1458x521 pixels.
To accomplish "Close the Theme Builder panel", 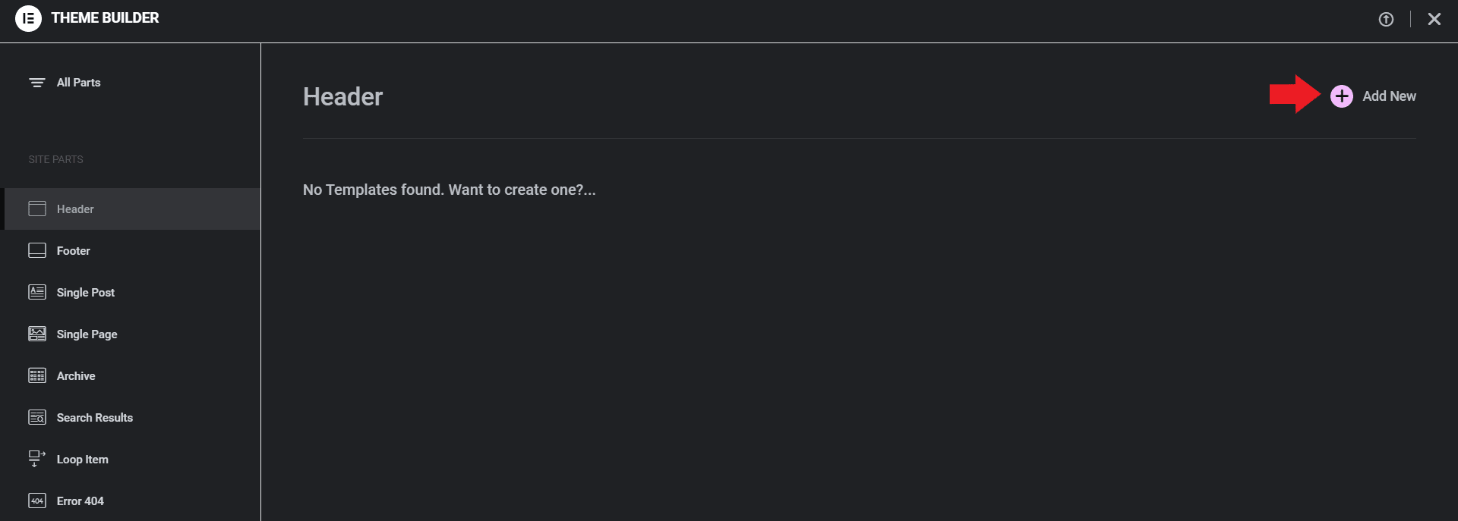I will tap(1434, 20).
